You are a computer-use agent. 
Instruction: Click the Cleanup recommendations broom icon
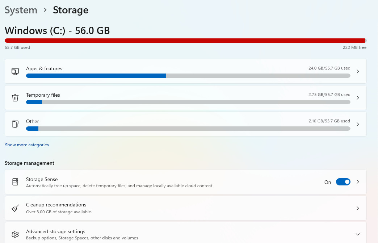click(x=15, y=208)
